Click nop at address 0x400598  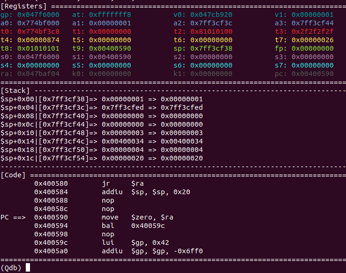108,235
